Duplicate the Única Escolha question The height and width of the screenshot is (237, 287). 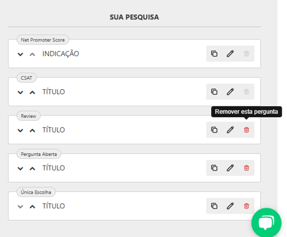pyautogui.click(x=214, y=206)
